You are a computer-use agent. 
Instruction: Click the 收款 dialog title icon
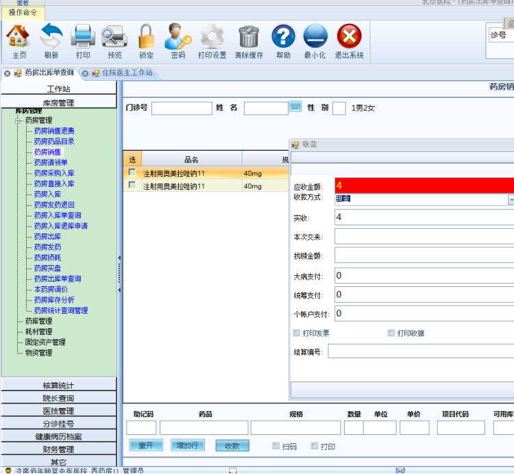click(295, 145)
